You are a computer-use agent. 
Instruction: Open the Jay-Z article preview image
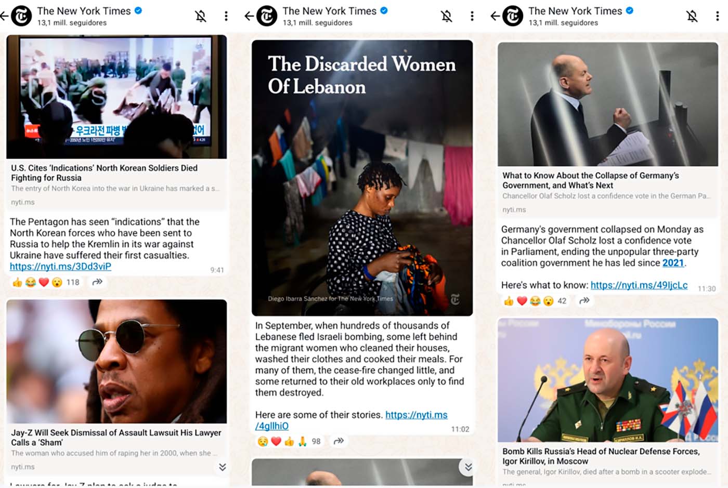click(116, 361)
